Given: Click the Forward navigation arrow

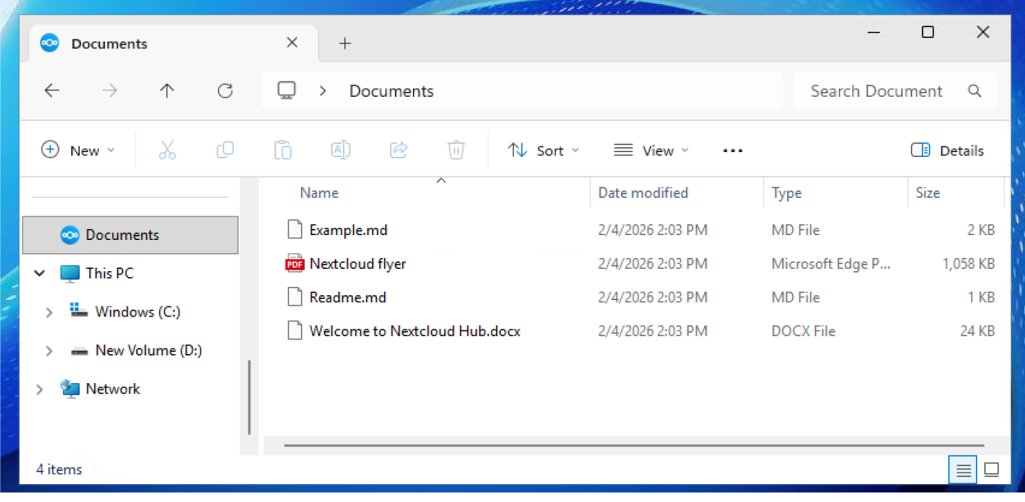Looking at the screenshot, I should click(109, 91).
